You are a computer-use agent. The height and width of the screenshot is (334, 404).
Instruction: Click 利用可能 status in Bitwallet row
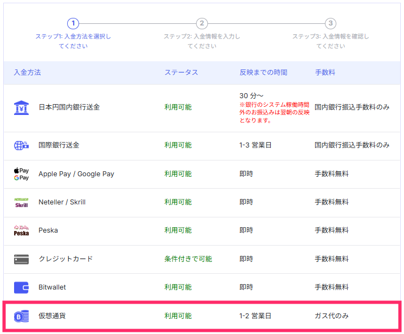click(178, 287)
